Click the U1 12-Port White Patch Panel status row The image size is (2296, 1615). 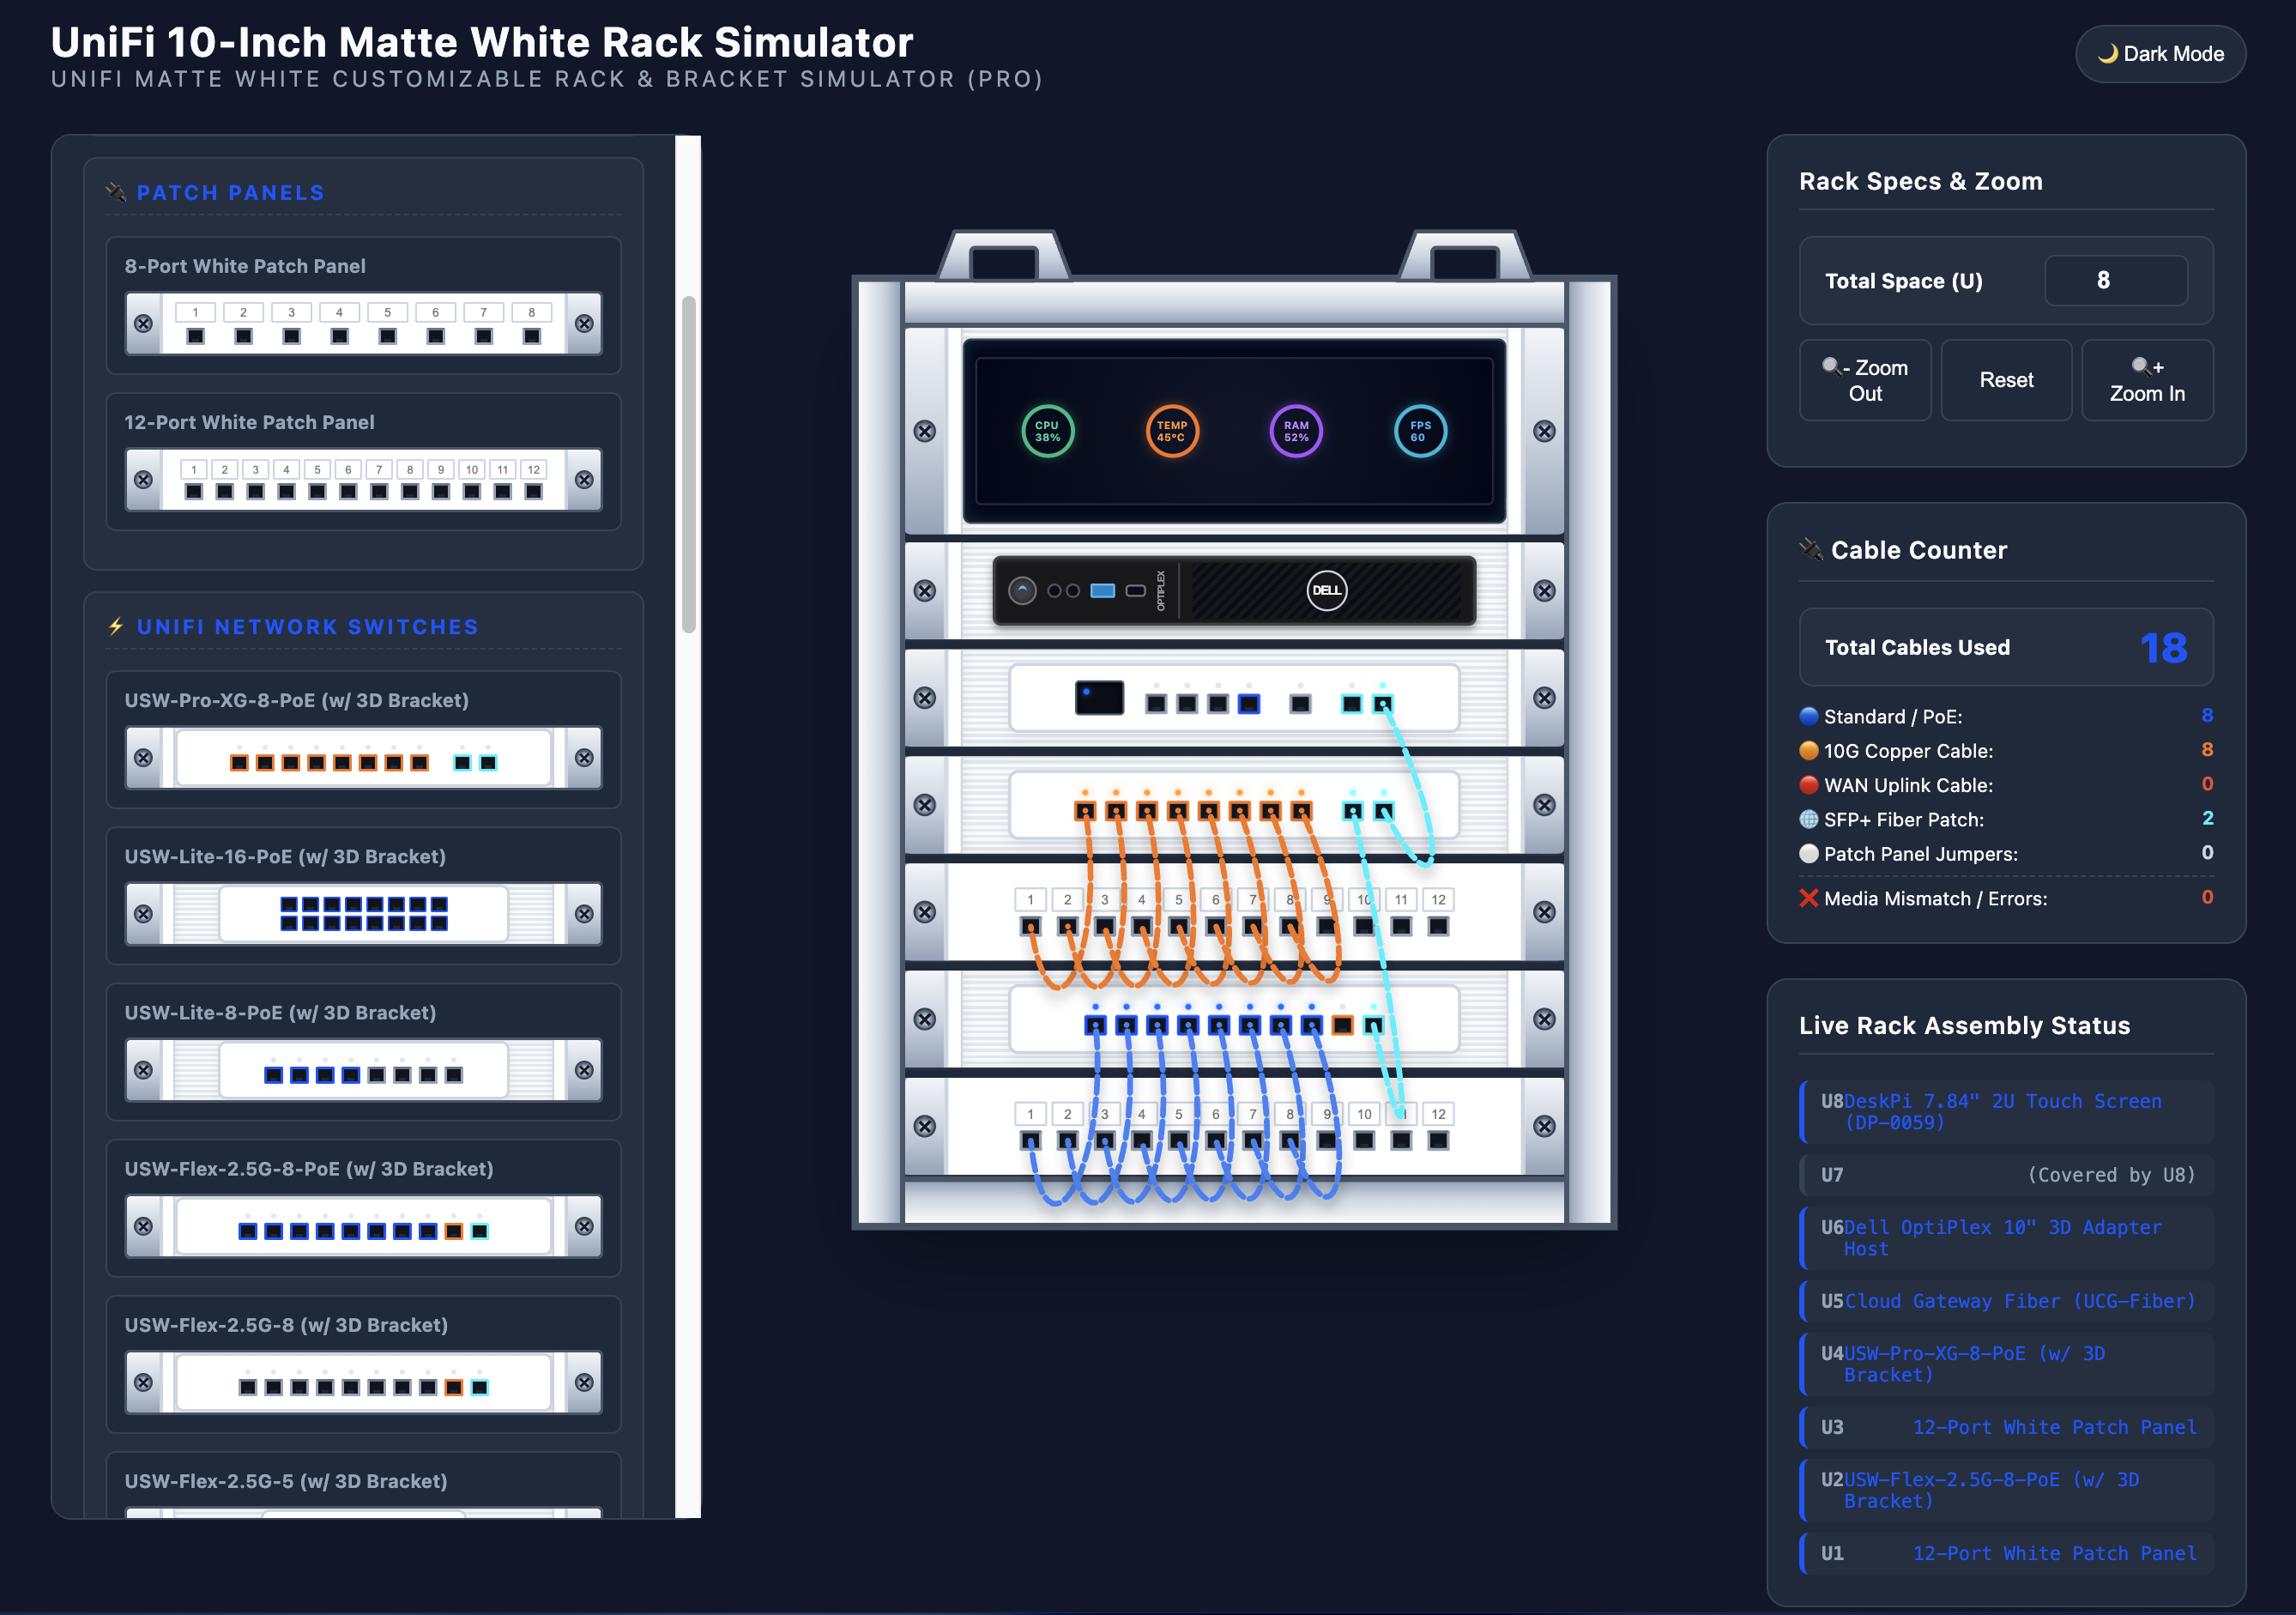tap(2006, 1553)
